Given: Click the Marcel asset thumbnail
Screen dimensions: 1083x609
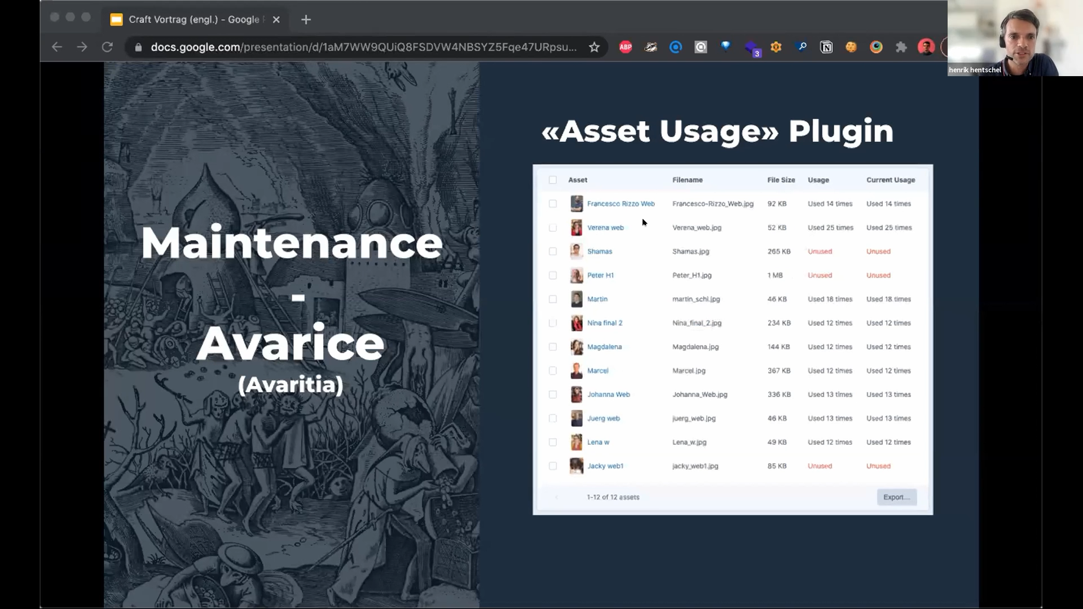Looking at the screenshot, I should click(576, 370).
